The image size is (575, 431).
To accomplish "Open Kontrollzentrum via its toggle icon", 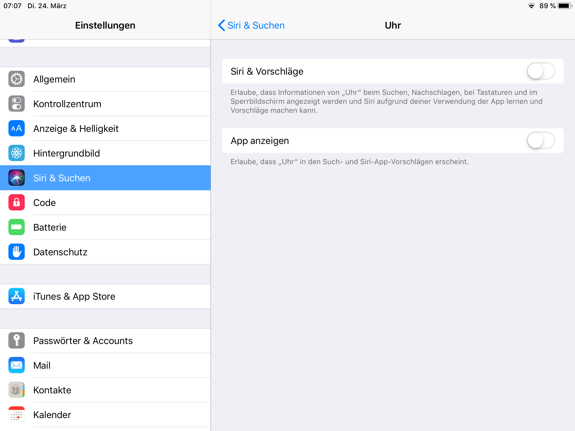I will point(17,104).
